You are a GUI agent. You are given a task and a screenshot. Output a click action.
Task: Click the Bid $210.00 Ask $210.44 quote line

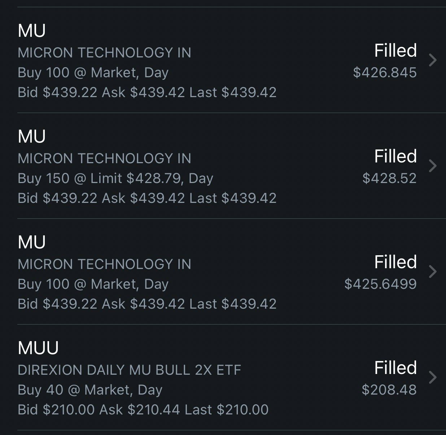pos(143,410)
